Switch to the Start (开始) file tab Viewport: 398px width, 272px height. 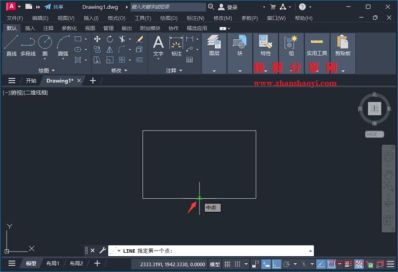pos(31,81)
